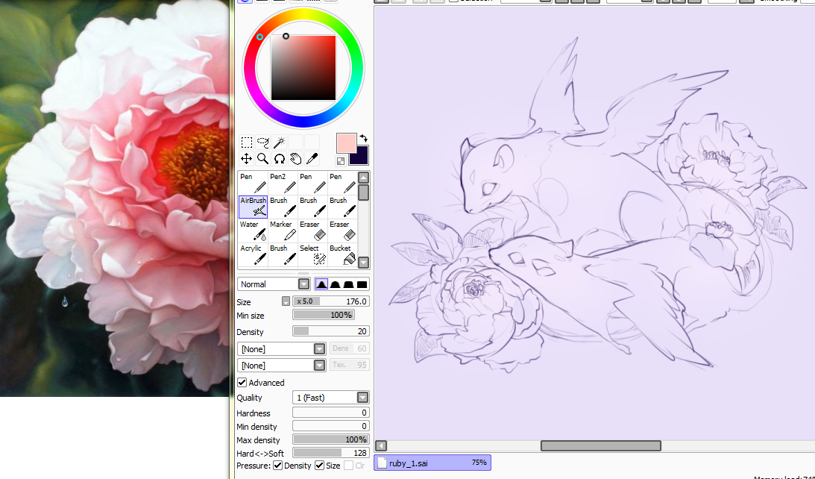
Task: Click tool tray scroll up arrow
Action: click(x=364, y=178)
